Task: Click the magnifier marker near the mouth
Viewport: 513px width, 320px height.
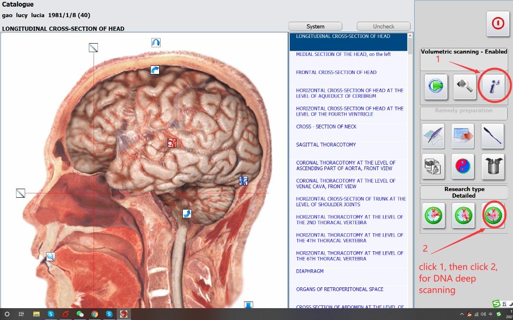Action: (50, 257)
